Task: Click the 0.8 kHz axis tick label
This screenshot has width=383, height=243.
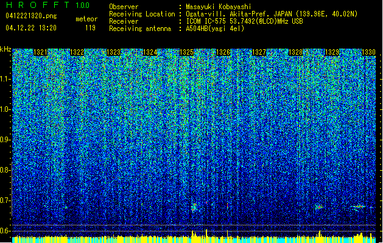Action: tap(5, 170)
